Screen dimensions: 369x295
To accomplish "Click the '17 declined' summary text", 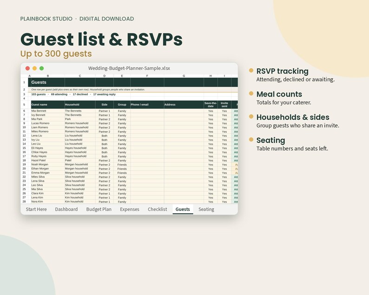I will (80, 94).
